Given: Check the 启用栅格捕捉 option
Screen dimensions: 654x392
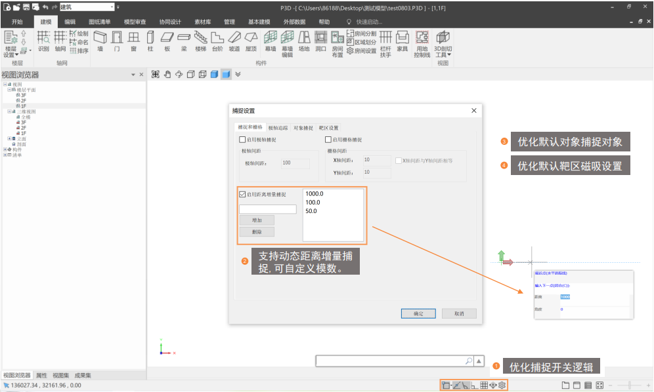Looking at the screenshot, I should [x=328, y=140].
